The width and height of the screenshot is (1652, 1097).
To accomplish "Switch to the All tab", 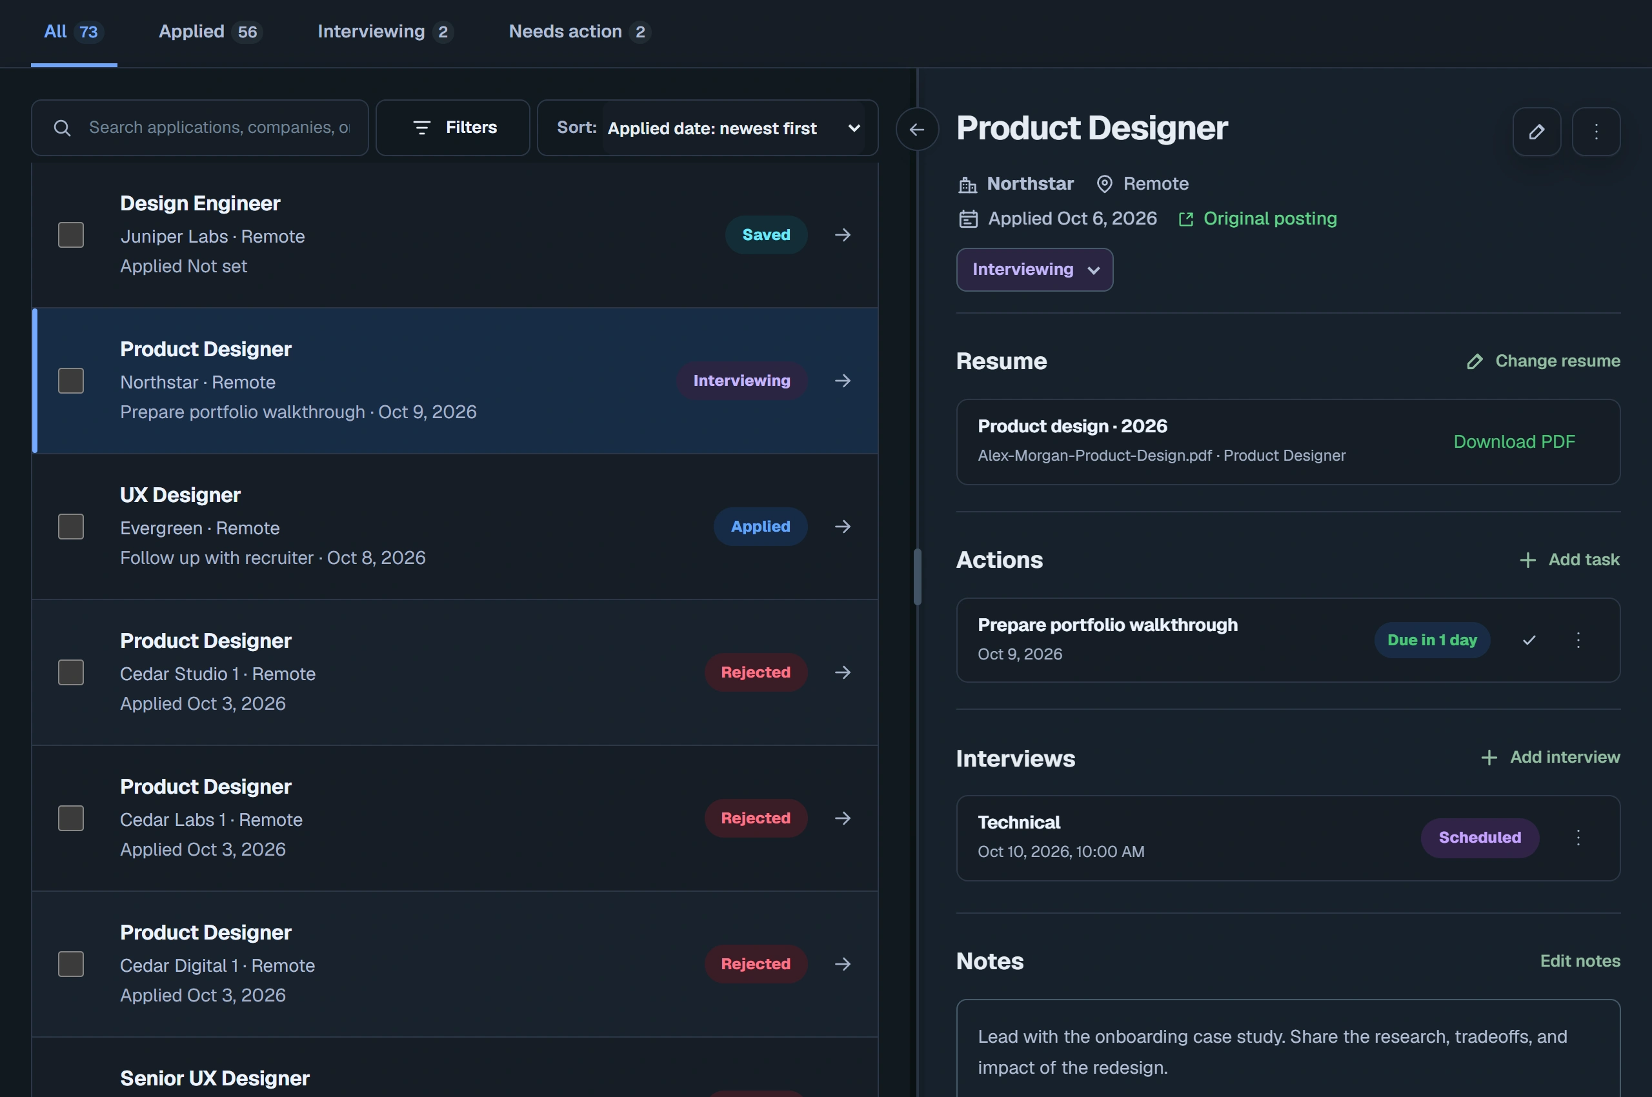I will pyautogui.click(x=74, y=32).
